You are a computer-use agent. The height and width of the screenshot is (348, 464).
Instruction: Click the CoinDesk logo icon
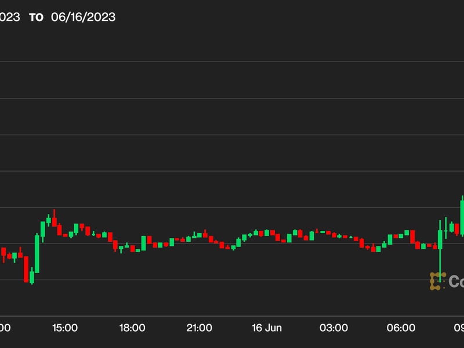coord(437,281)
